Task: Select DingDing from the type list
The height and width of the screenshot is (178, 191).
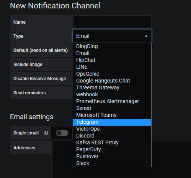Action: [112, 46]
